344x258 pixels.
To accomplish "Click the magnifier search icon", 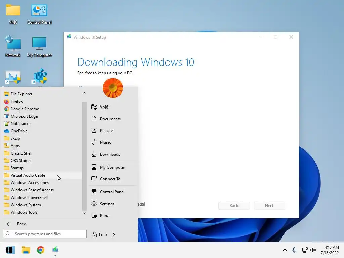I will coord(7,234).
